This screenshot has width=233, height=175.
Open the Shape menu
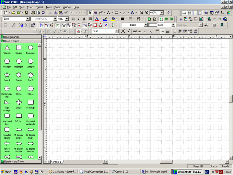57,7
